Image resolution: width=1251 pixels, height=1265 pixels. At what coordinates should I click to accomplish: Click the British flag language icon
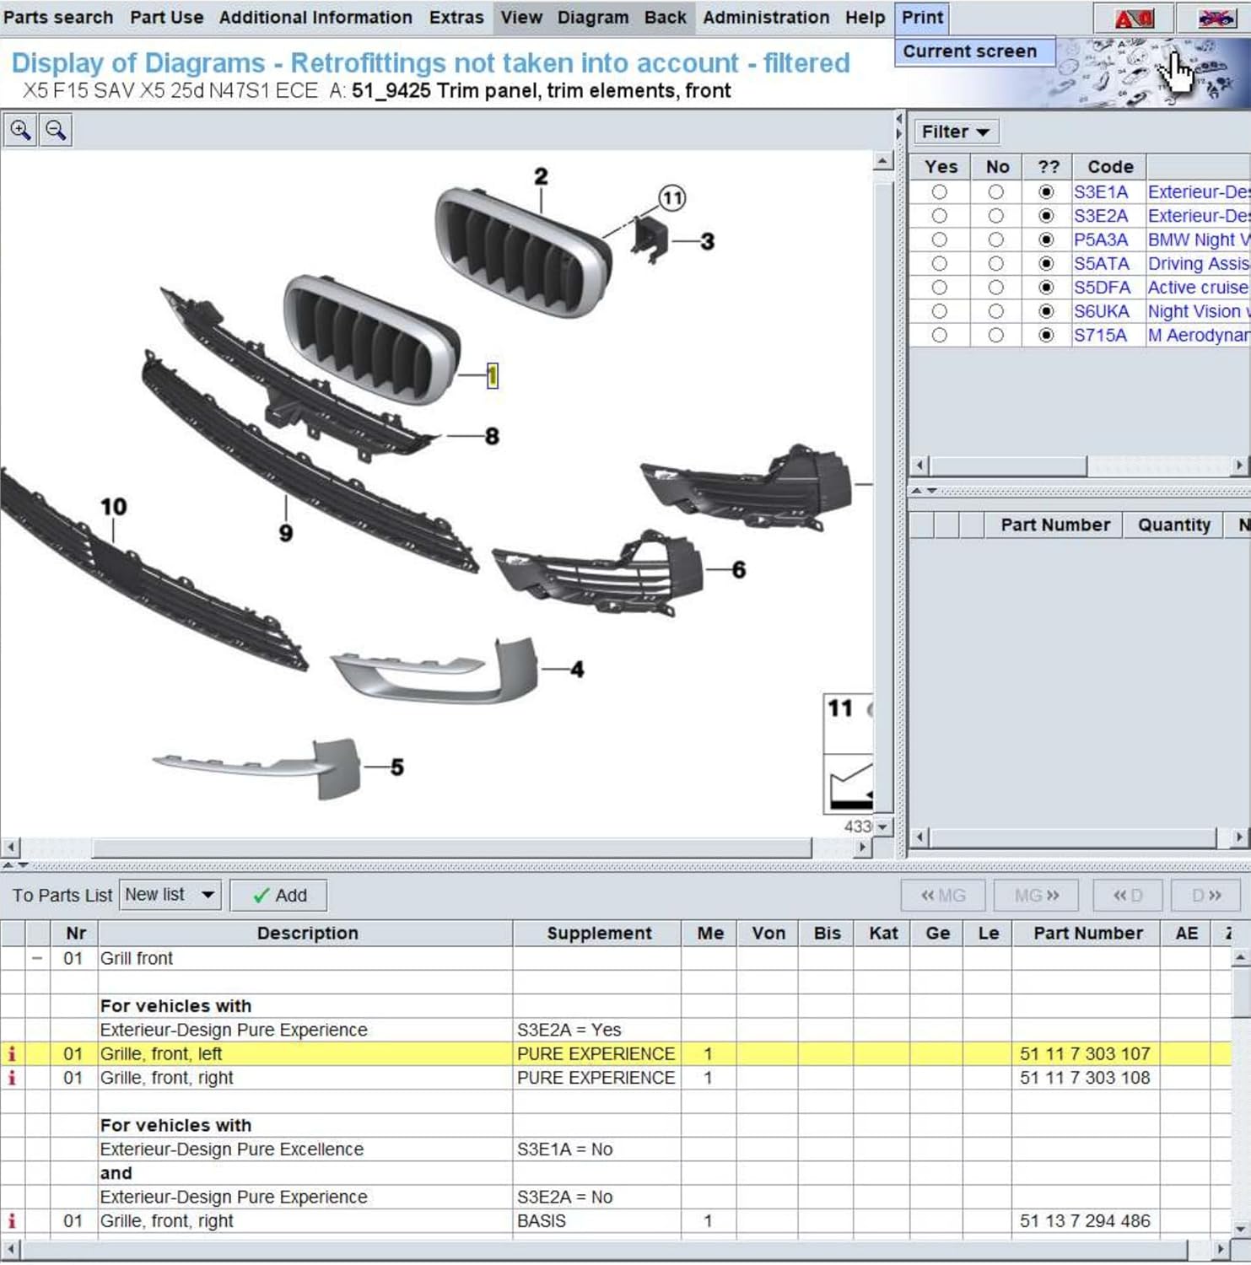coord(1215,18)
